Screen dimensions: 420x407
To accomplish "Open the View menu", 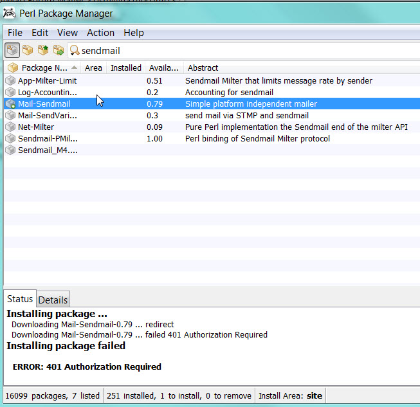I will tap(68, 33).
